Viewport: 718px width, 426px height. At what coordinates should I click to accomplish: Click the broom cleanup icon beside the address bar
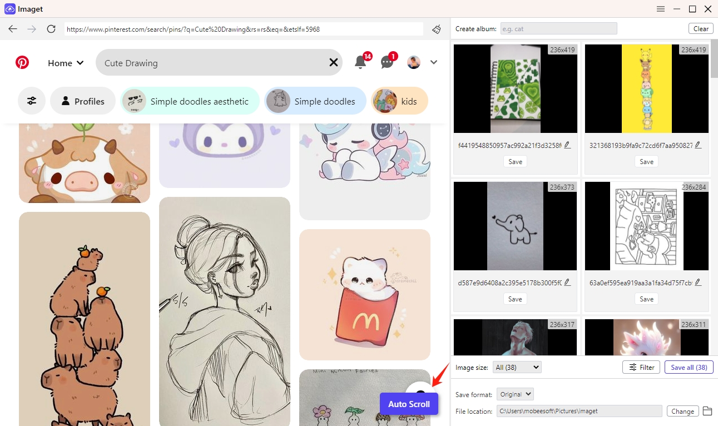tap(436, 29)
